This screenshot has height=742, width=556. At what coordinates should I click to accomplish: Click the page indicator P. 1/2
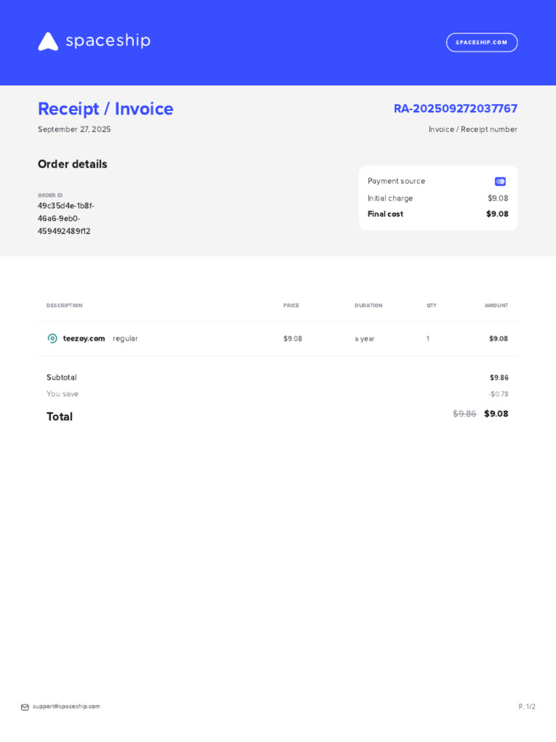coord(527,706)
